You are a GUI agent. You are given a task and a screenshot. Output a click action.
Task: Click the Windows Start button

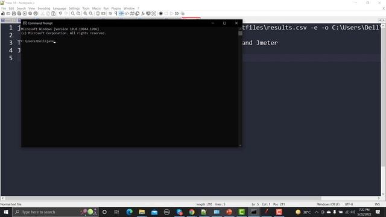pyautogui.click(x=6, y=212)
